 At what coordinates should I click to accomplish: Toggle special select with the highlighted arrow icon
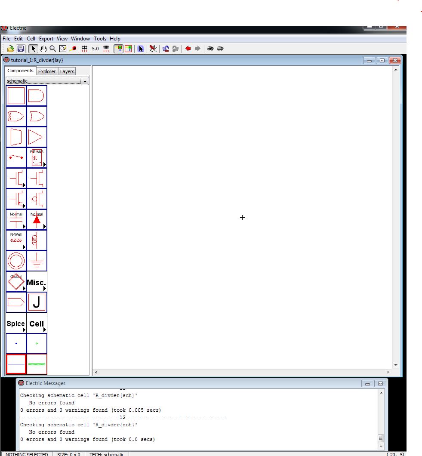coord(141,49)
